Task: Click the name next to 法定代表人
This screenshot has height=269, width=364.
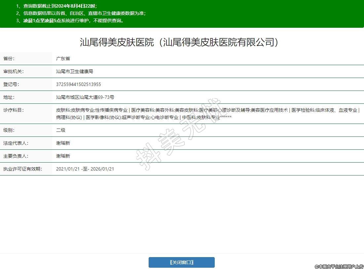Action: pyautogui.click(x=63, y=143)
